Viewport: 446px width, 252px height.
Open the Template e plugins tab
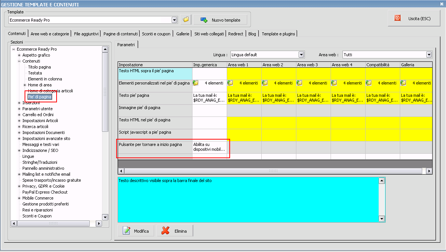(278, 34)
